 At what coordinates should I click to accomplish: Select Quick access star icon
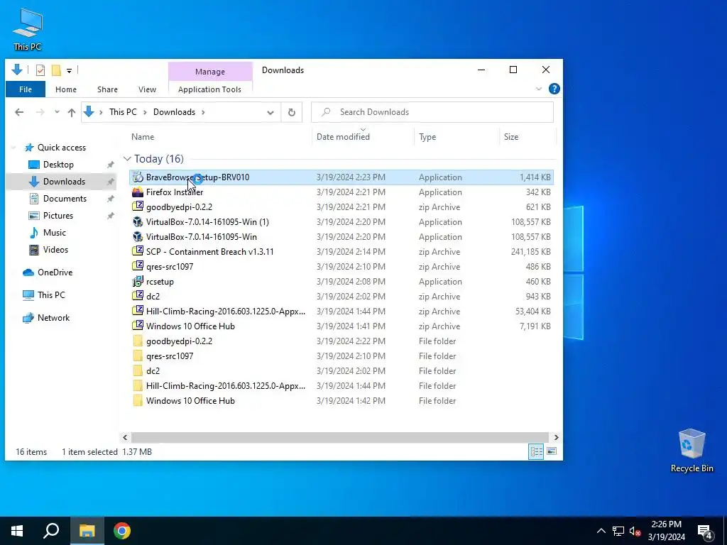(29, 148)
